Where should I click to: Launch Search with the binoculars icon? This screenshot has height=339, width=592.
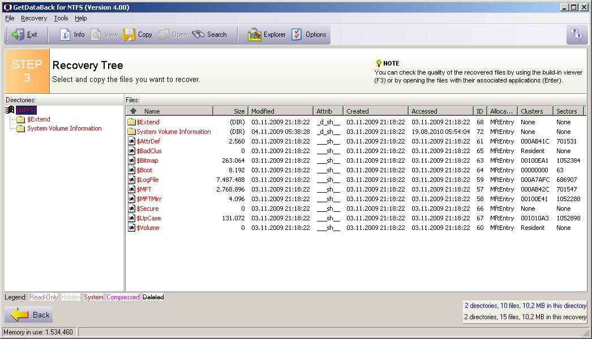click(198, 34)
